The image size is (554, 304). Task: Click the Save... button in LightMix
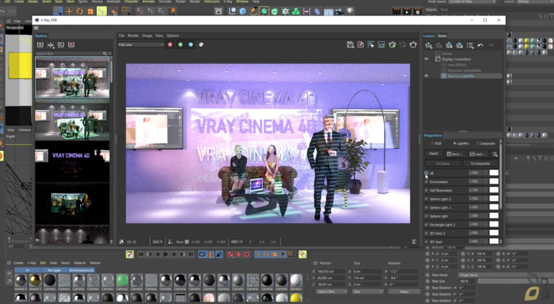[454, 154]
